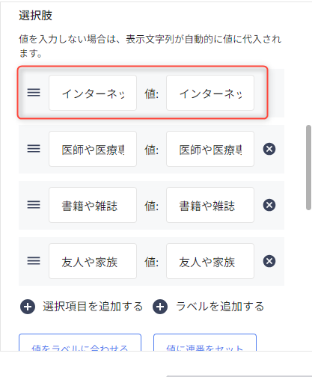Click 値をラベルに合わせる button
This screenshot has width=312, height=377.
[80, 343]
